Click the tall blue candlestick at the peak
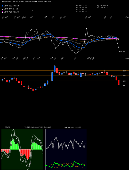The width and height of the screenshot is (129, 170). point(55,69)
